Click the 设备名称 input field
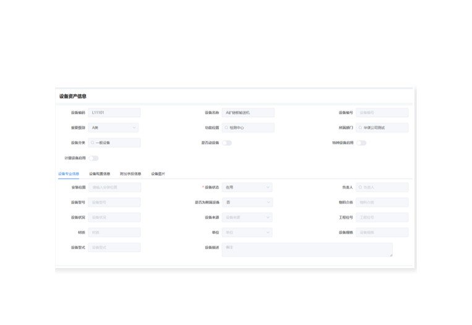472x325 pixels. [248, 113]
